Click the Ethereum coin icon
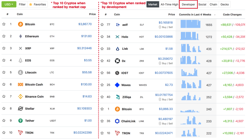Screen dimensions: 246x139 tap(20, 36)
